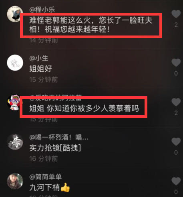
Task: Reply to the 九河下梢 comment text
Action: tap(50, 187)
